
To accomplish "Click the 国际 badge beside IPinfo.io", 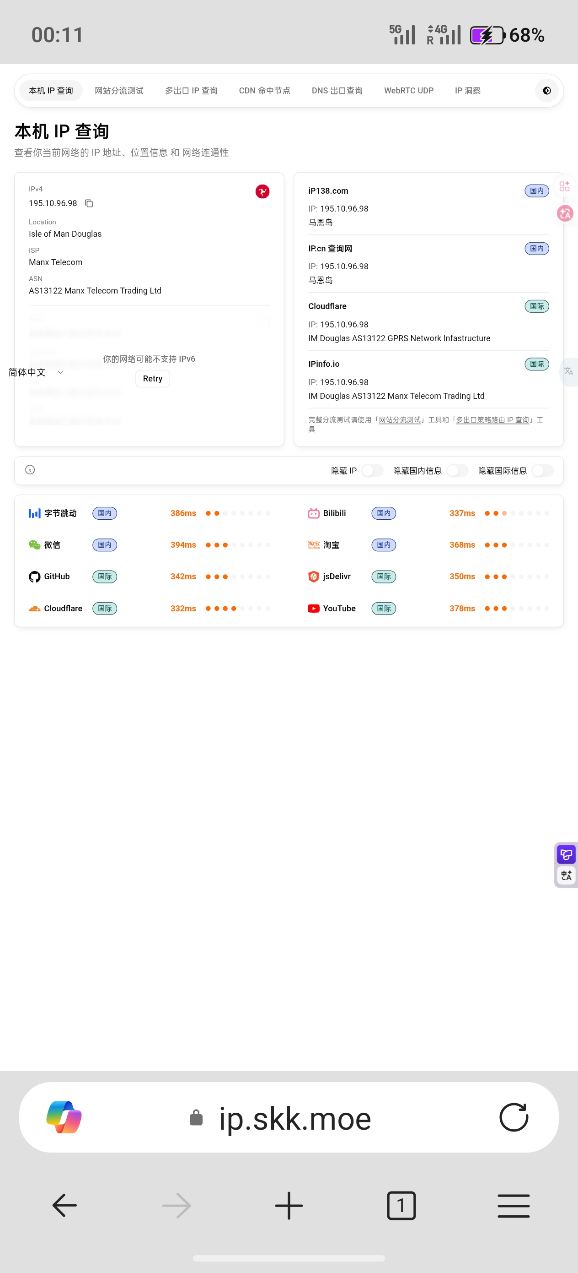I will click(x=536, y=364).
